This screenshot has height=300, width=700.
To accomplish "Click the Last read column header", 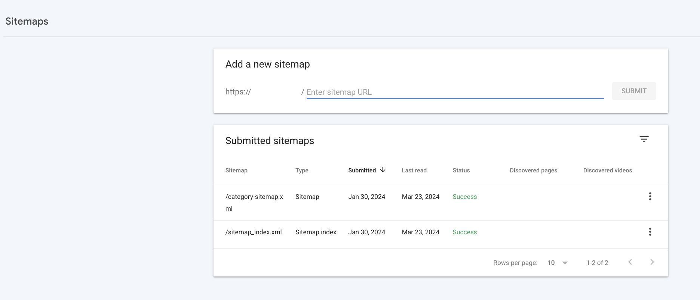I will click(x=414, y=171).
